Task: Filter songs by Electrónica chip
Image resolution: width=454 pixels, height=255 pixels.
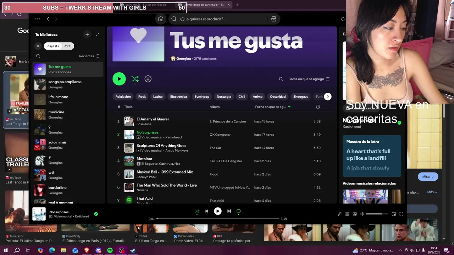Action: [x=178, y=97]
